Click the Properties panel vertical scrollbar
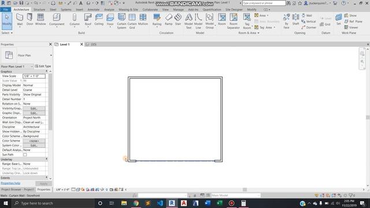The height and width of the screenshot is (208, 370). 50,102
